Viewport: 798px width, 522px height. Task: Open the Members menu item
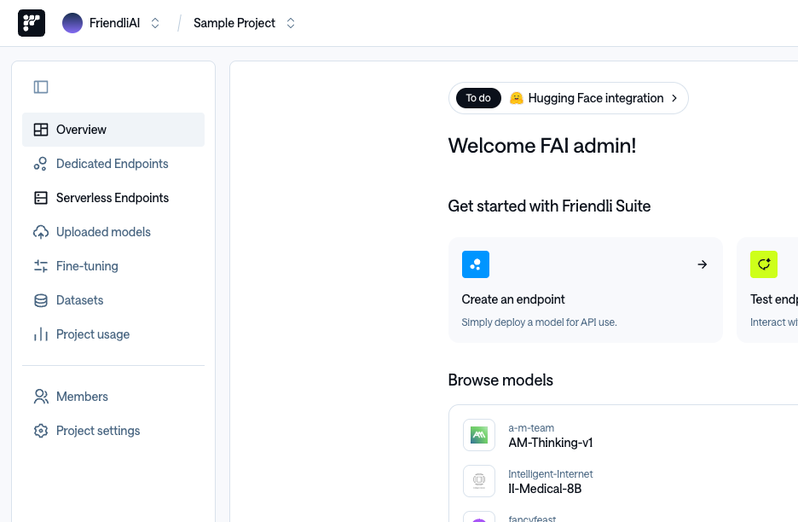pyautogui.click(x=113, y=397)
